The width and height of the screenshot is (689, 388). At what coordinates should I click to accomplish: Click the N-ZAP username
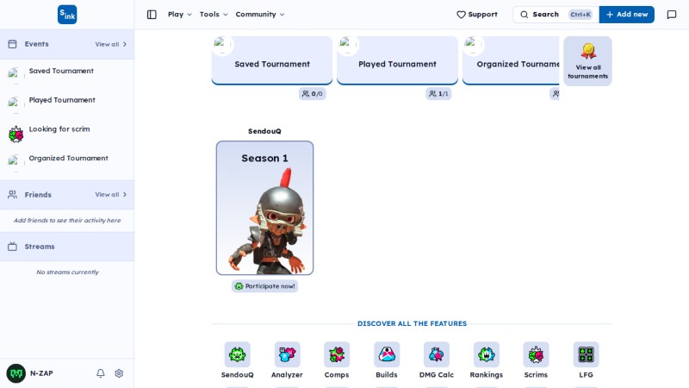[41, 373]
